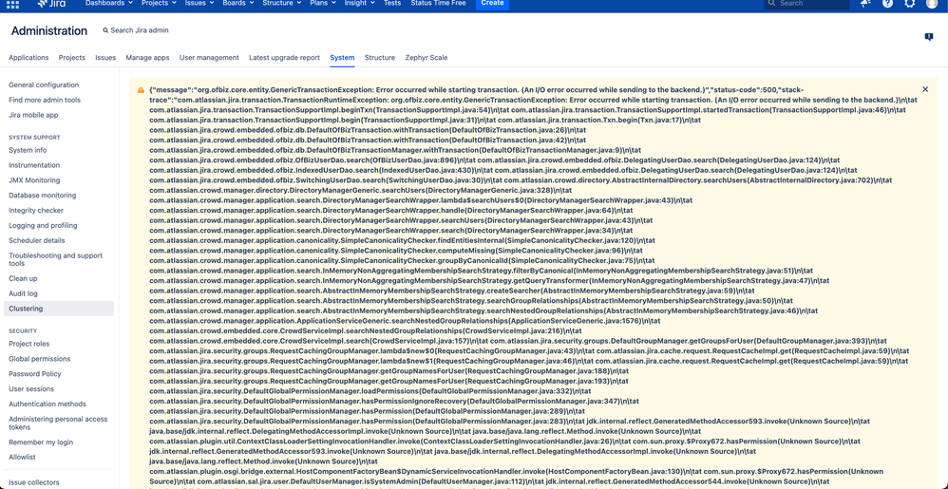Switch to the admin Structure tab
The height and width of the screenshot is (489, 948).
[380, 57]
